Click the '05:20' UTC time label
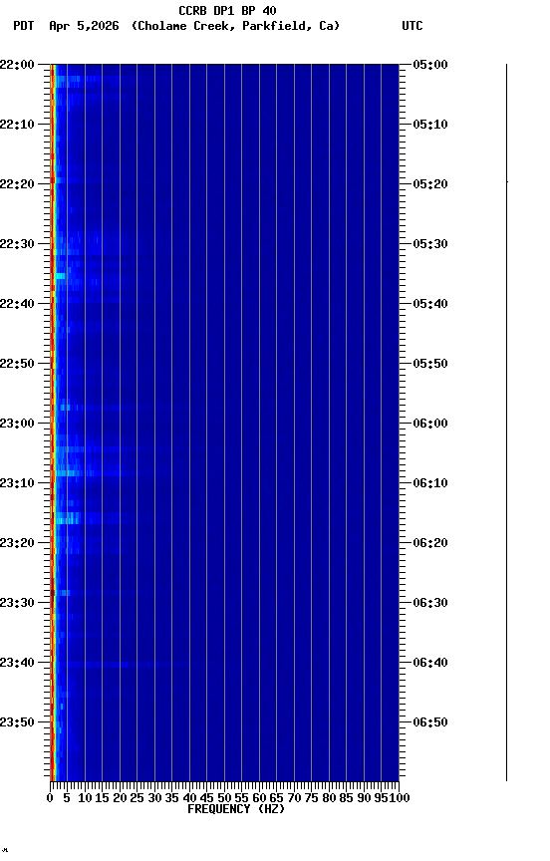The height and width of the screenshot is (861, 550). pos(430,184)
